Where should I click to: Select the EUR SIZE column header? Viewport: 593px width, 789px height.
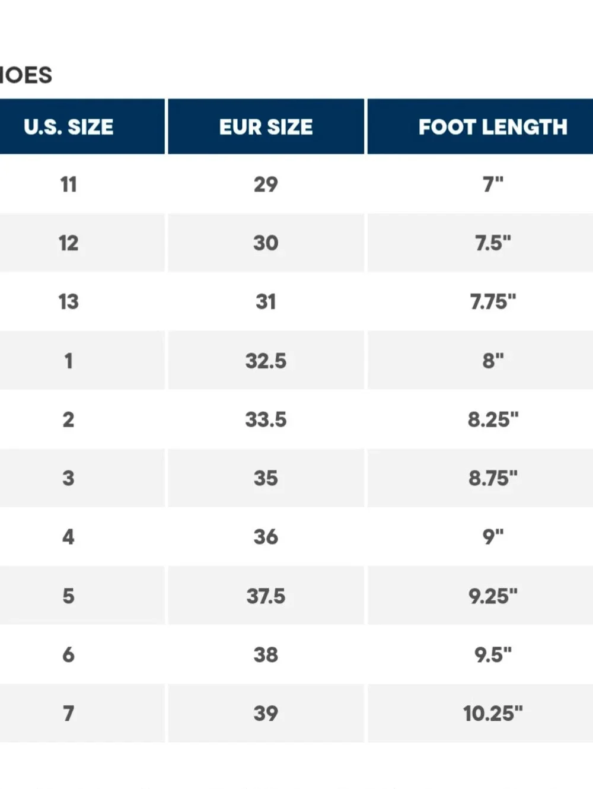coord(266,126)
